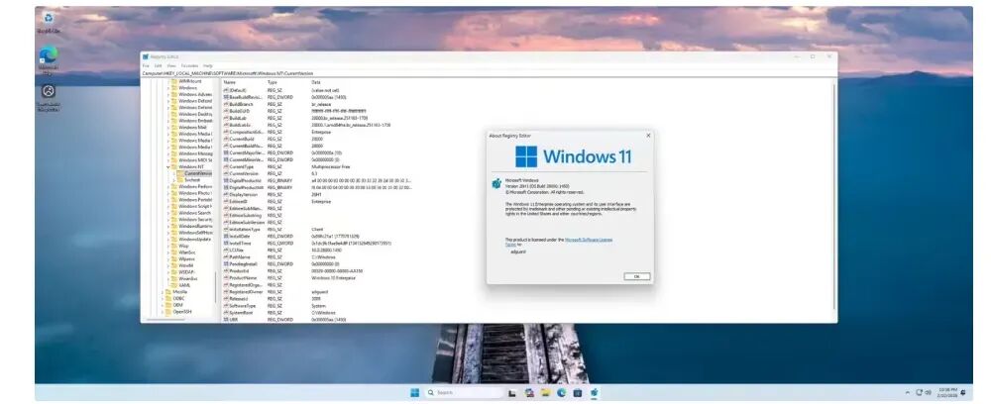
Task: Open the notification bell in system tray
Action: pyautogui.click(x=963, y=393)
